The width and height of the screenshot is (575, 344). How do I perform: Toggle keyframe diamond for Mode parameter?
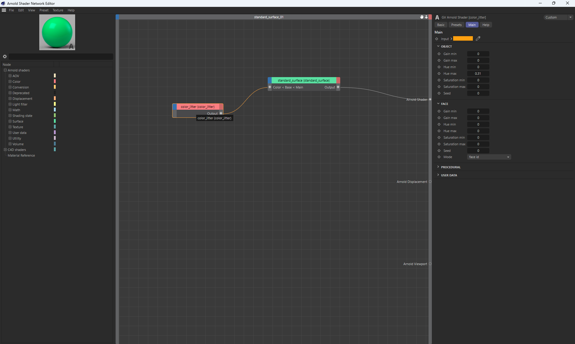click(439, 157)
